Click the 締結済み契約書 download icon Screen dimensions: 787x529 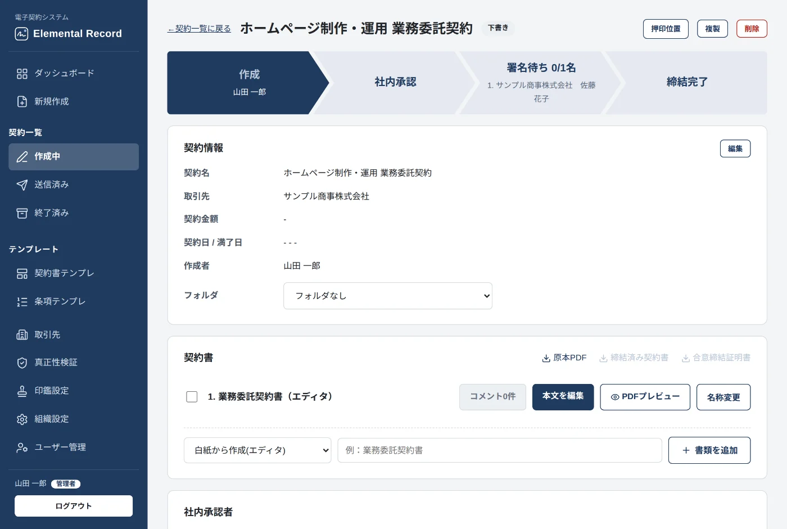point(603,358)
